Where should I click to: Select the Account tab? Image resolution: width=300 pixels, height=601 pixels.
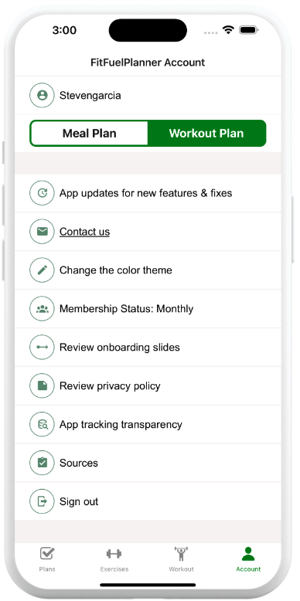click(x=248, y=559)
